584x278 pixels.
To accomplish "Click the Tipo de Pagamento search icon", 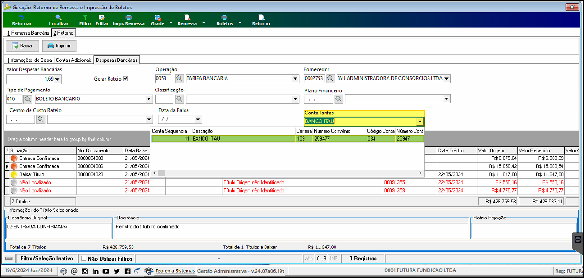I will 28,99.
